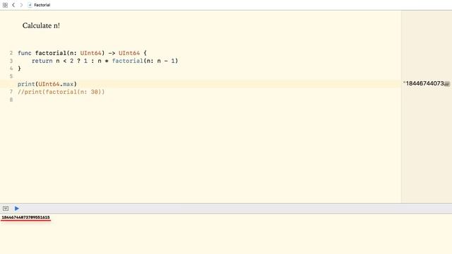The image size is (452, 254).
Task: Click line number 8 in gutter
Action: pos(11,99)
